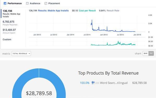This screenshot has height=98, width=156.
Task: Click the Result Rate label
Action: (x=113, y=11)
